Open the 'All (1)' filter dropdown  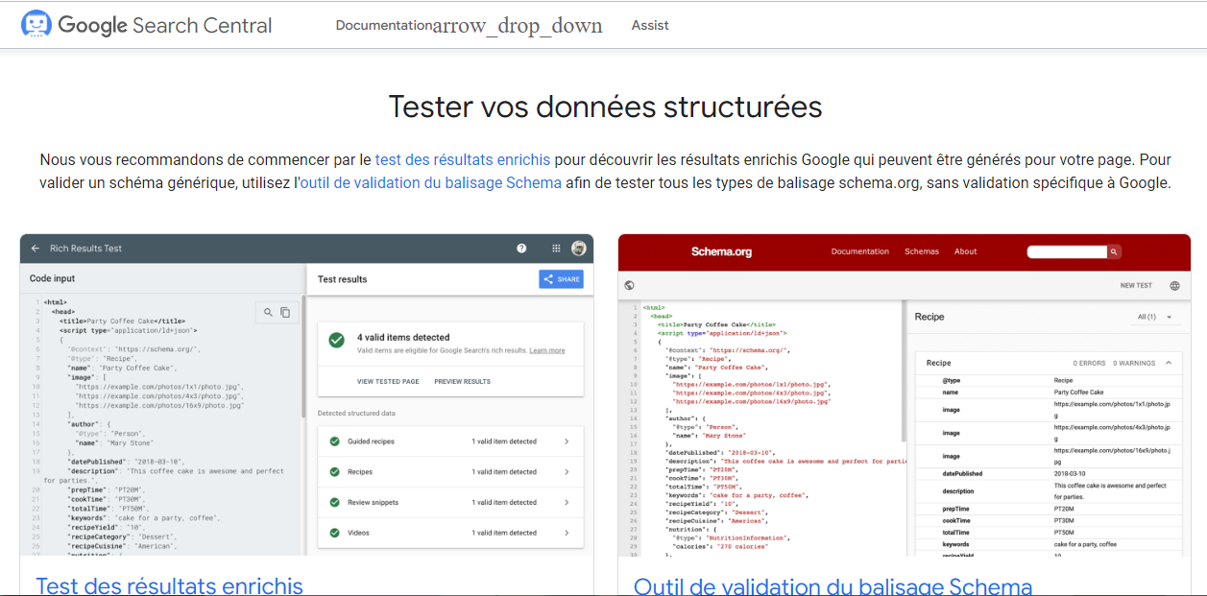(x=1155, y=317)
